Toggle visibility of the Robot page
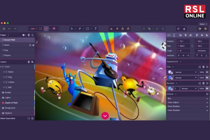 [33, 45]
